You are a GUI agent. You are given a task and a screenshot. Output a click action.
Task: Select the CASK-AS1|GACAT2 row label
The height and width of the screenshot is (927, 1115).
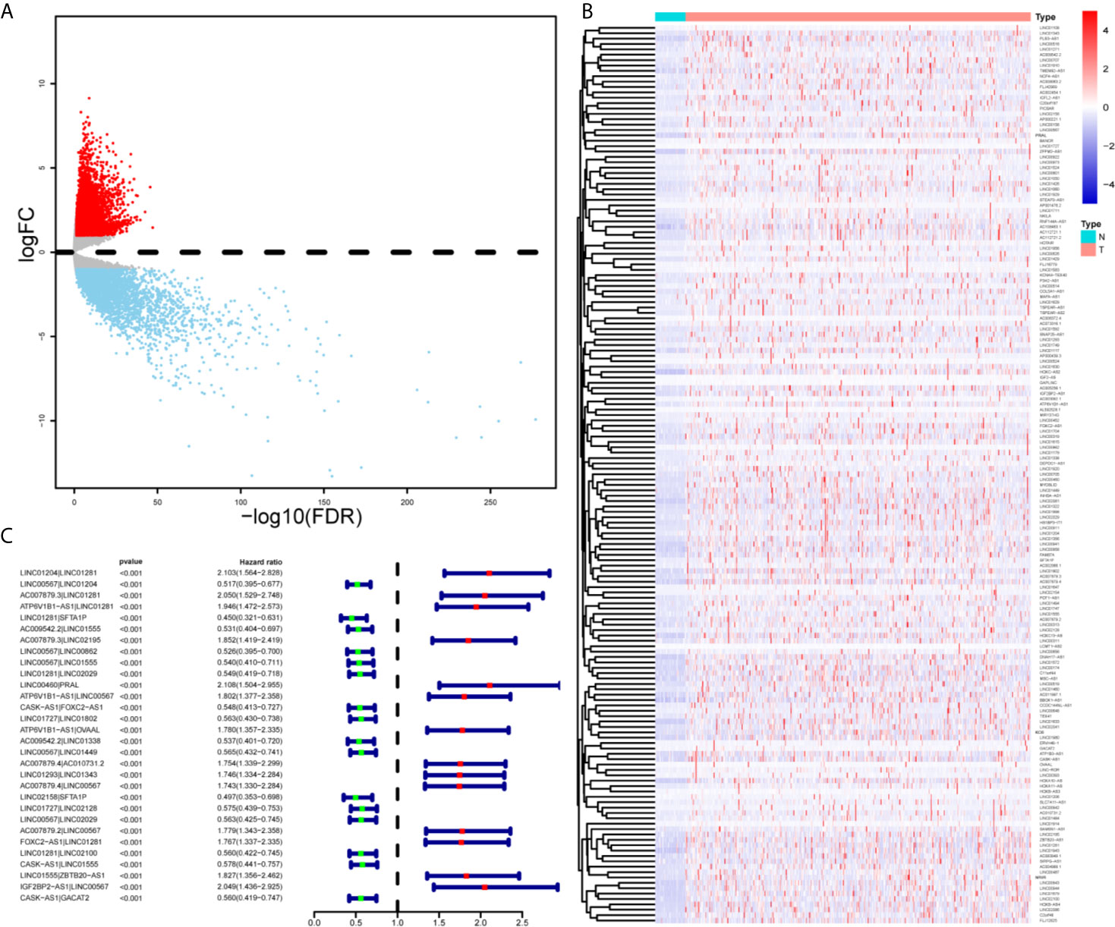55,898
